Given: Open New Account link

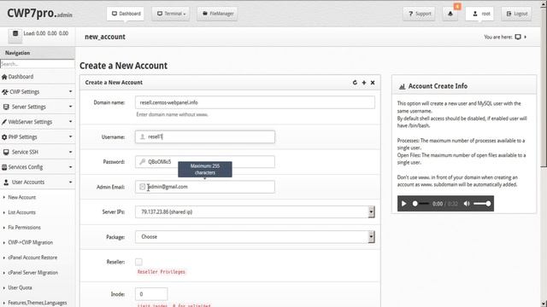Looking at the screenshot, I should [x=21, y=197].
